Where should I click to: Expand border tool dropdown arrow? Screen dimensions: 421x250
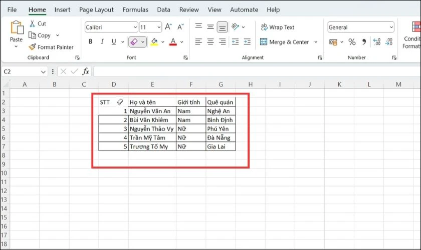point(143,42)
